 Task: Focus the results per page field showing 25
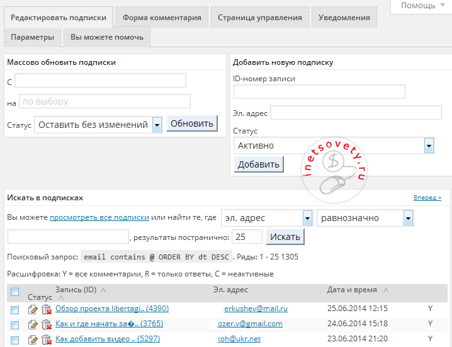pos(247,237)
